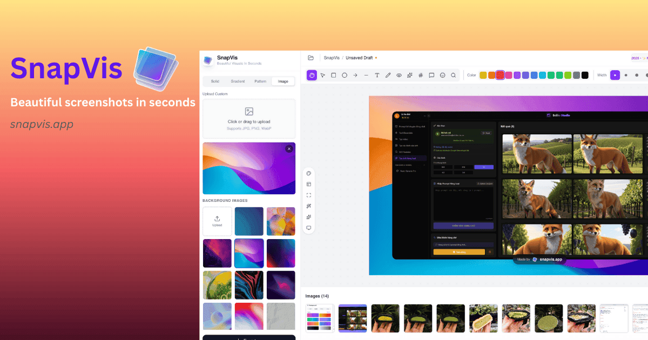Image resolution: width=648 pixels, height=340 pixels.
Task: Toggle the eye icon in toolbar
Action: pyautogui.click(x=399, y=75)
